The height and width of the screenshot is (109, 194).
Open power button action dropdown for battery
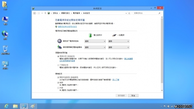pyautogui.click(x=95, y=41)
